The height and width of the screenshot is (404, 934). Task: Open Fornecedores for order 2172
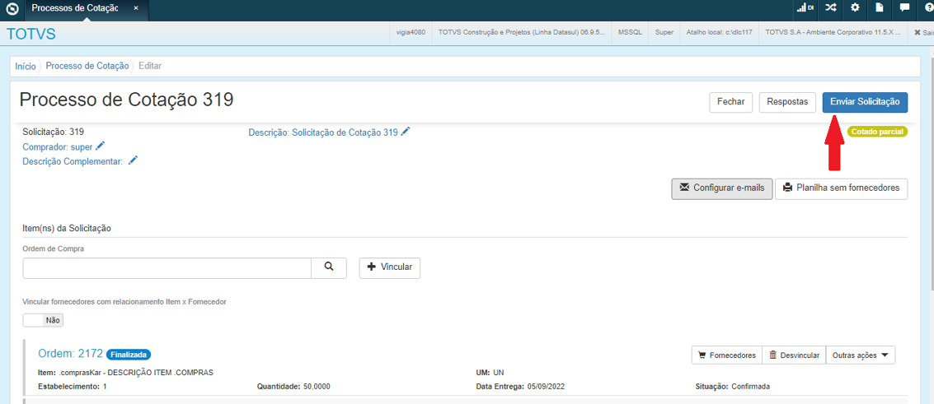(727, 355)
